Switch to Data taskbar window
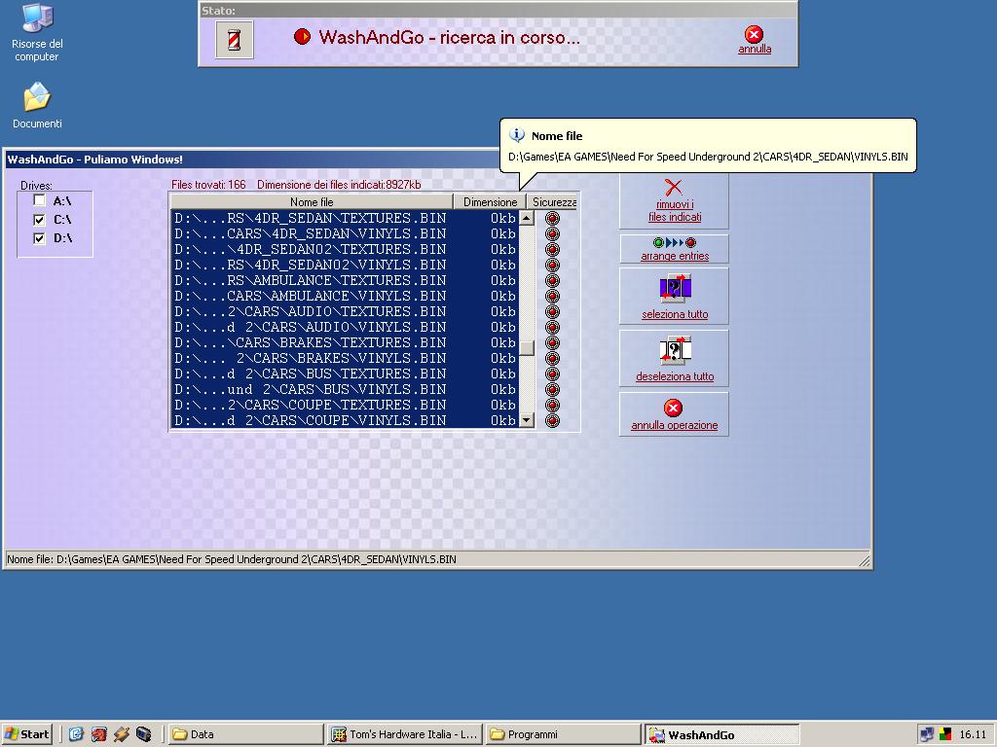 [244, 734]
